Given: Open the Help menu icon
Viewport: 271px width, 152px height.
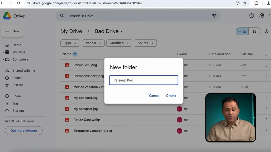Looking at the screenshot, I should (x=251, y=16).
